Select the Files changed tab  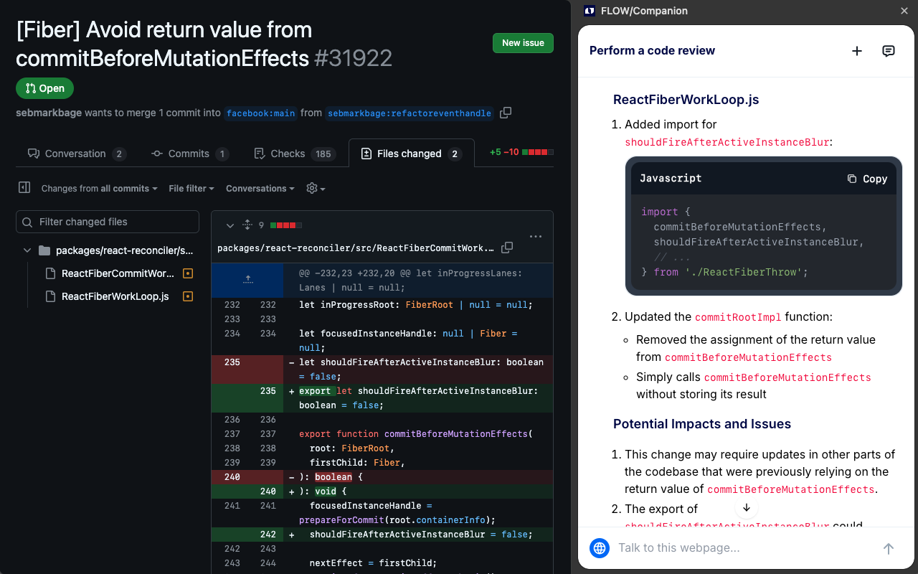(411, 154)
